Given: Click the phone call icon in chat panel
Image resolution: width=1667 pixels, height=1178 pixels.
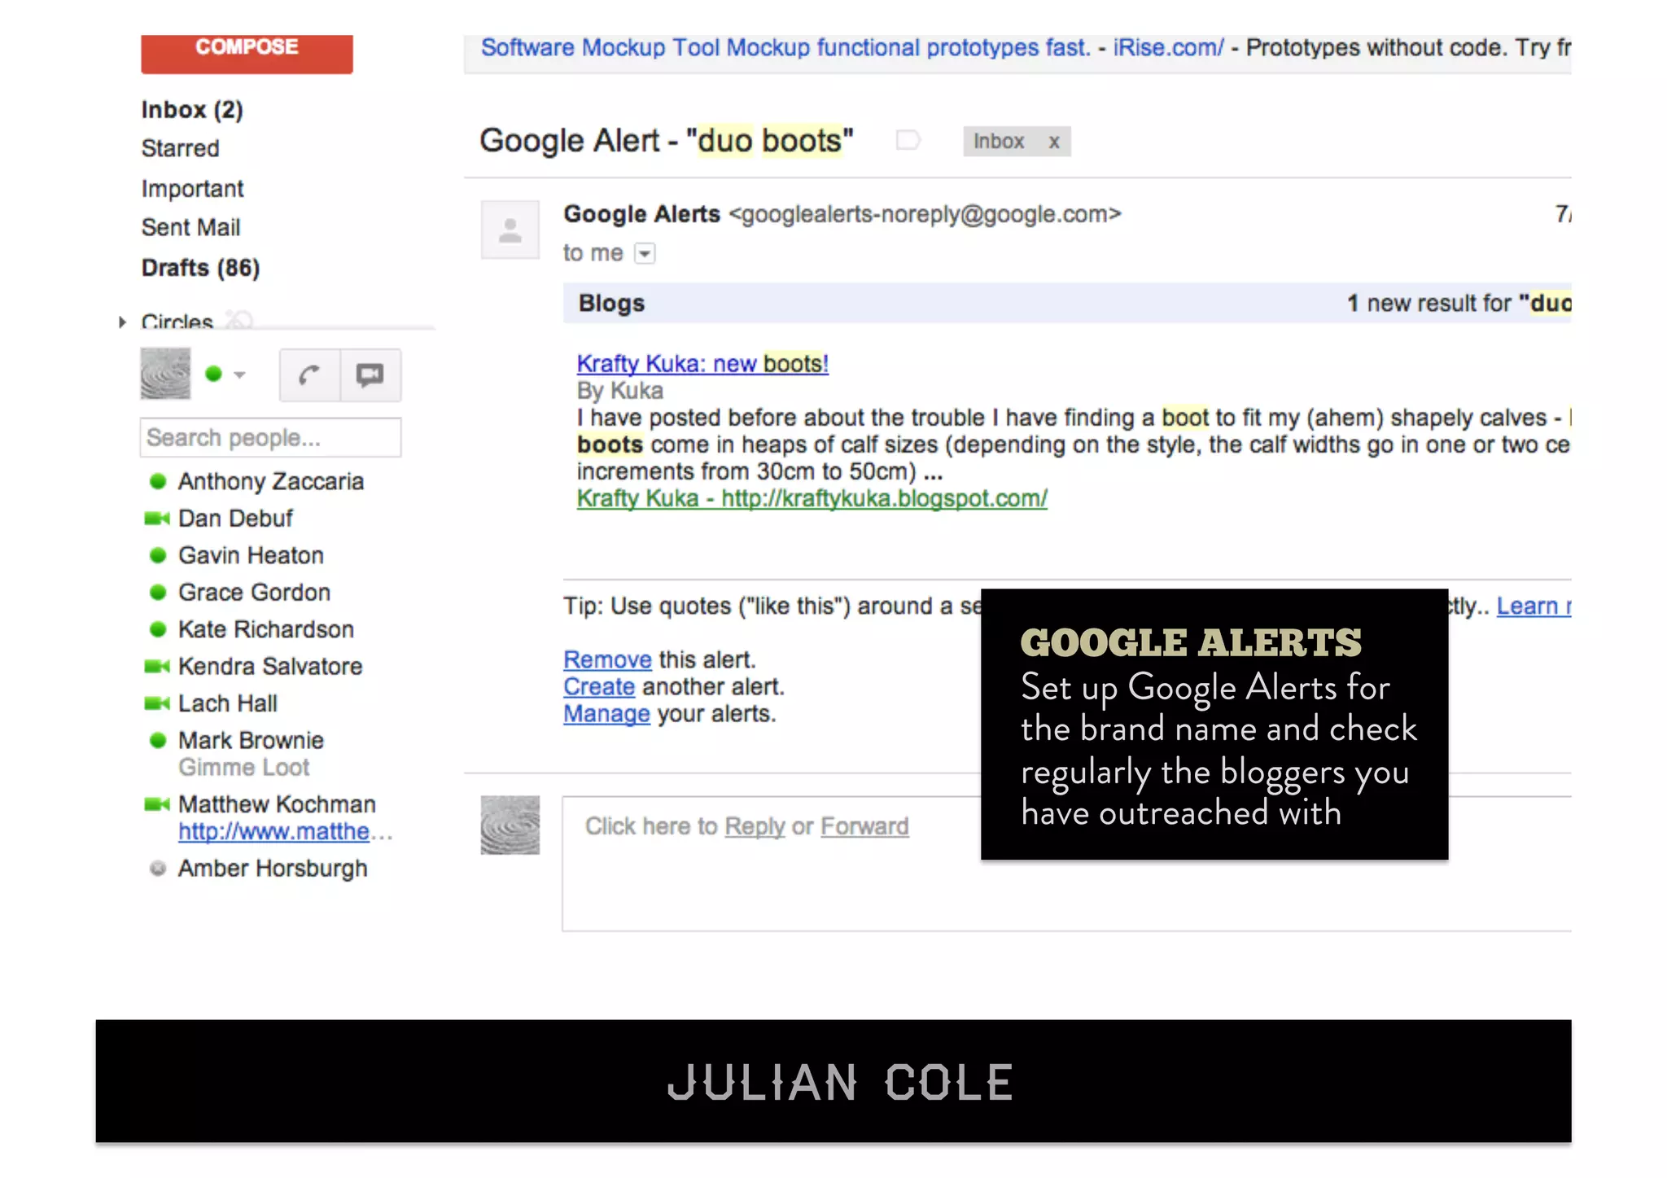Looking at the screenshot, I should coord(309,375).
